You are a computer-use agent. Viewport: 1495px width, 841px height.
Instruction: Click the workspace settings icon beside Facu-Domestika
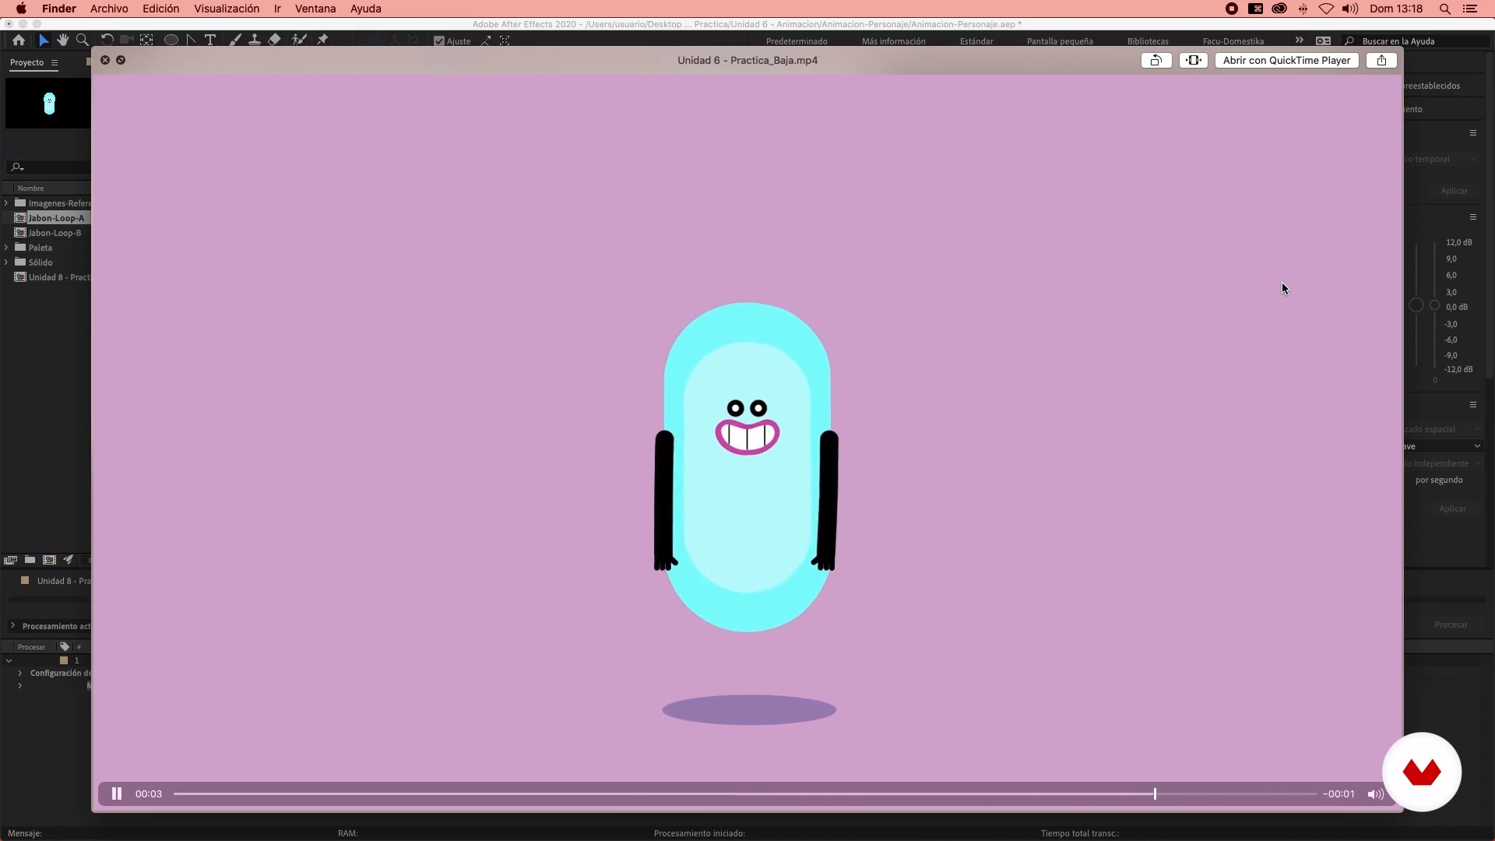[1323, 41]
